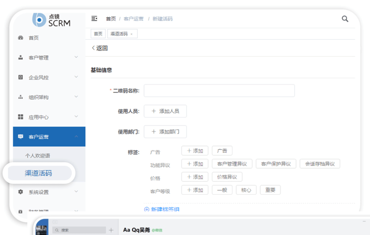The image size is (370, 235).
Task: Click the plus icon next to chat search
Action: tap(111, 230)
